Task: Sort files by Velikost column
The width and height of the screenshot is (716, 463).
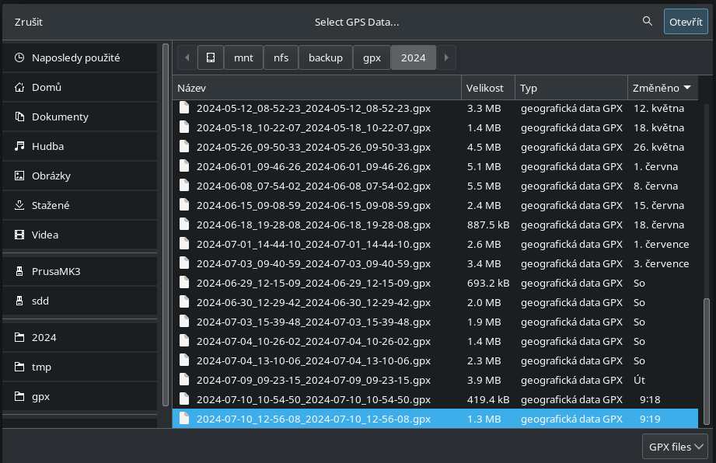Action: coord(485,88)
